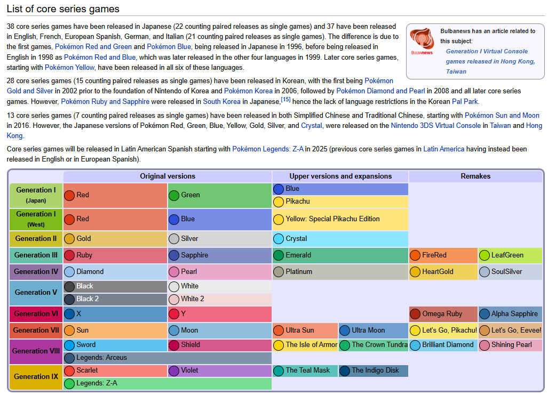Open the Pokémon Diamond and Pearl link

[x=380, y=91]
